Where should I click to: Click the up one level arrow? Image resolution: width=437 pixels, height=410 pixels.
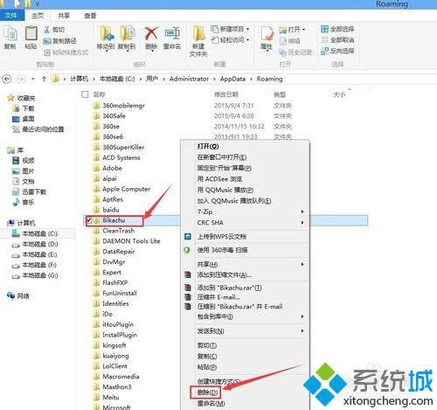pyautogui.click(x=44, y=79)
